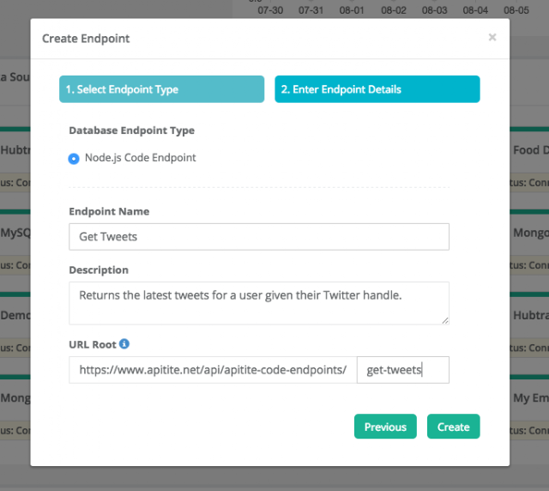Focus the Description text area
Screen dimensions: 549x491
coord(259,303)
